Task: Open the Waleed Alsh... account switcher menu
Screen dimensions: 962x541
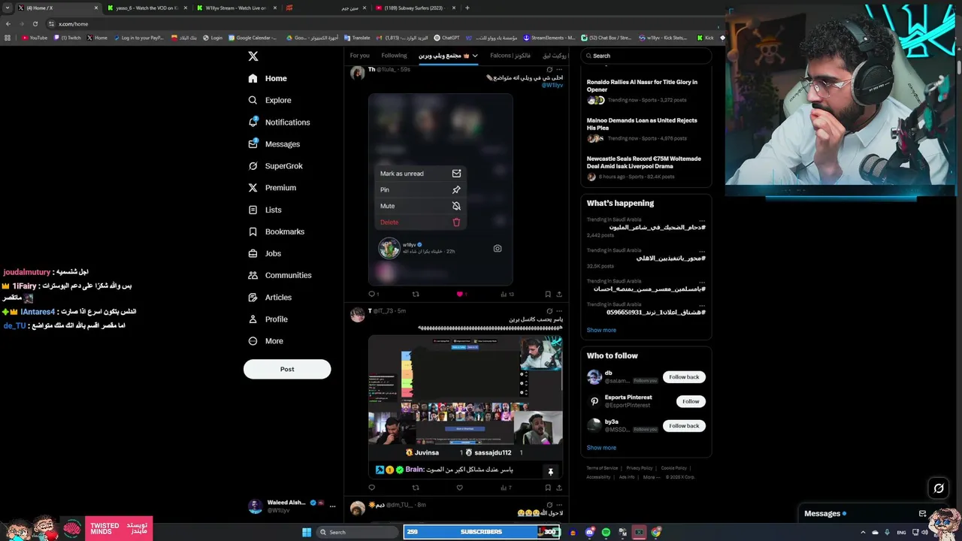Action: (x=292, y=506)
